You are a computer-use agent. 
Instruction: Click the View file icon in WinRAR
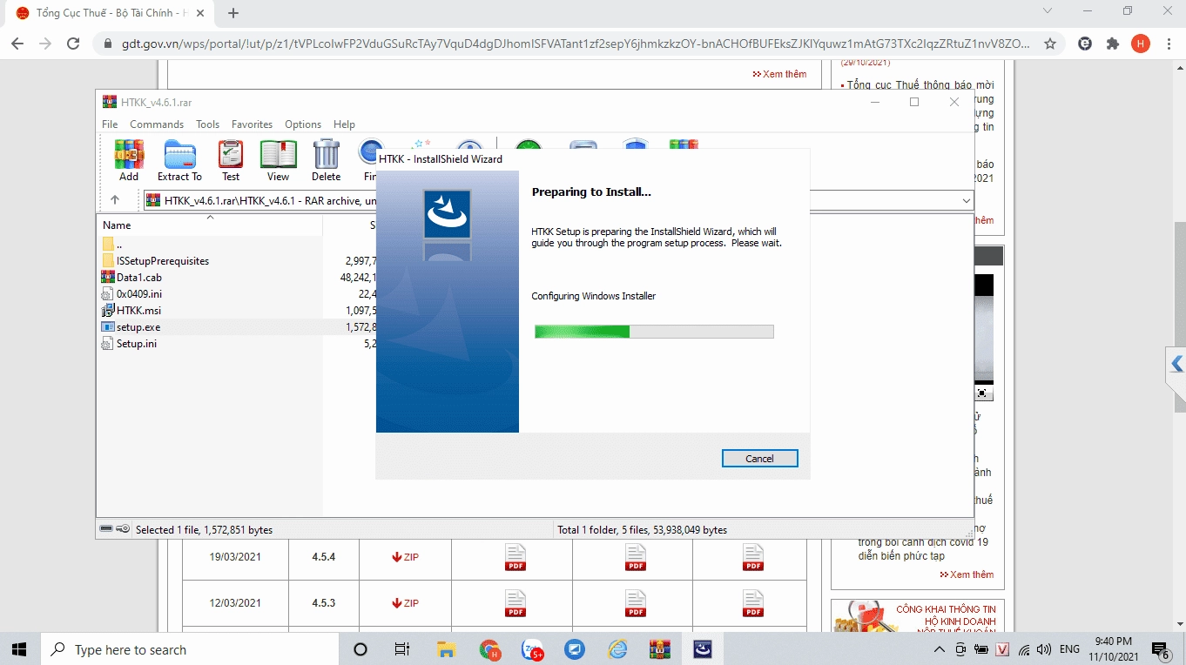coord(278,160)
